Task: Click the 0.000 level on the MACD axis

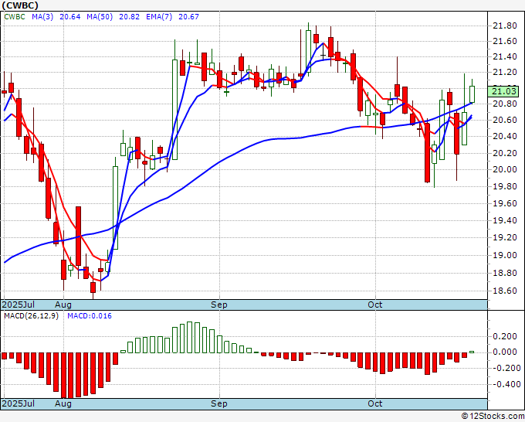Action: tap(506, 352)
